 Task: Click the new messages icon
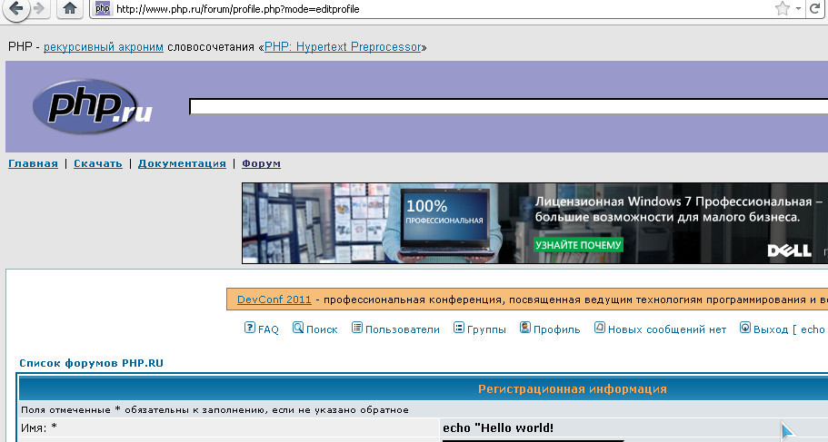point(599,328)
